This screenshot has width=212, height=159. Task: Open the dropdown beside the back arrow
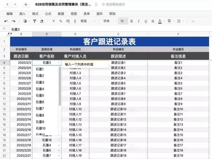tap(15, 4)
